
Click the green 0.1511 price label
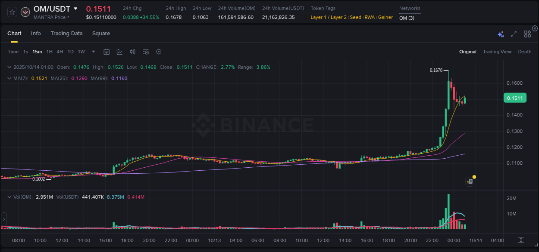click(x=515, y=98)
